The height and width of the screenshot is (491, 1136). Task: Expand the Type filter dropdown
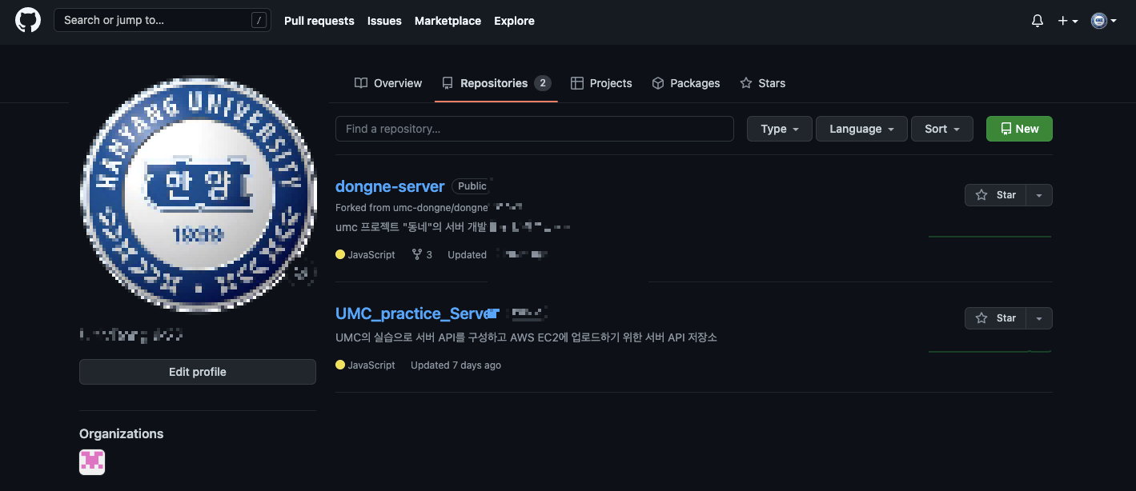[x=780, y=129]
